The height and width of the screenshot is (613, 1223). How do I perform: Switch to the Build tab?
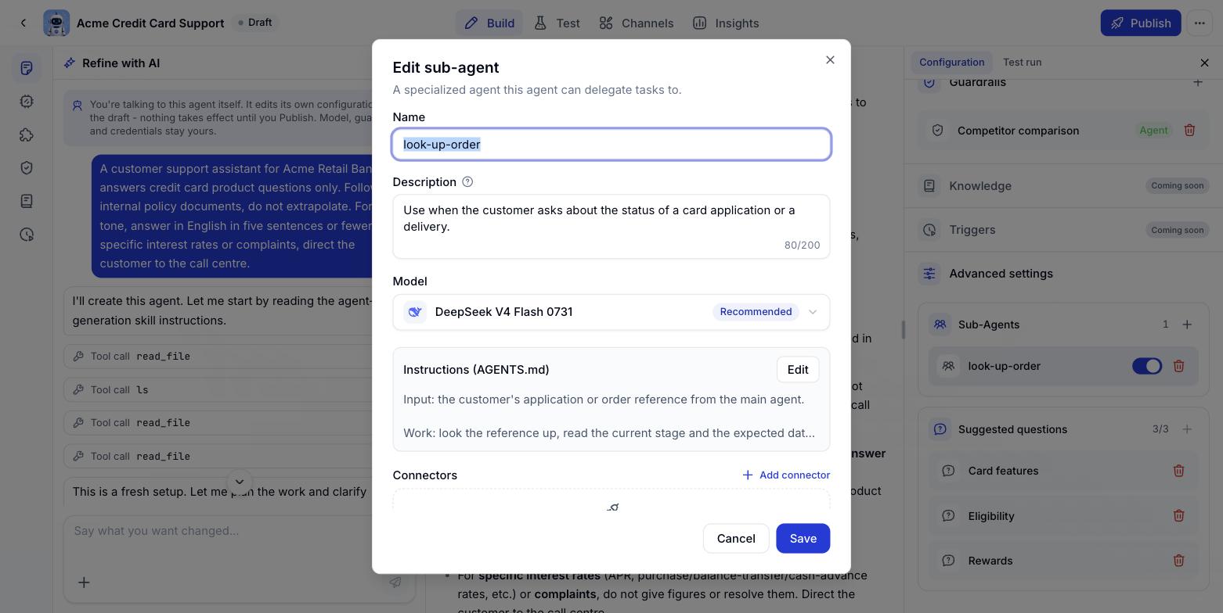pyautogui.click(x=489, y=23)
